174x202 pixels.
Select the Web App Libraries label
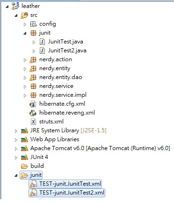(55, 139)
